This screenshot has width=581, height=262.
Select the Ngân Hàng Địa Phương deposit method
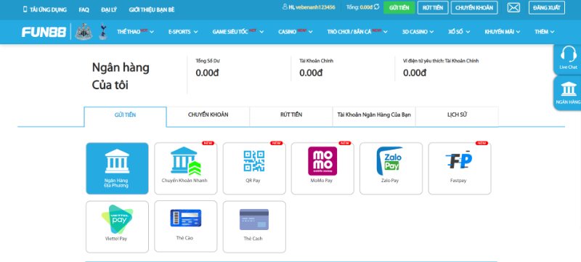117,168
